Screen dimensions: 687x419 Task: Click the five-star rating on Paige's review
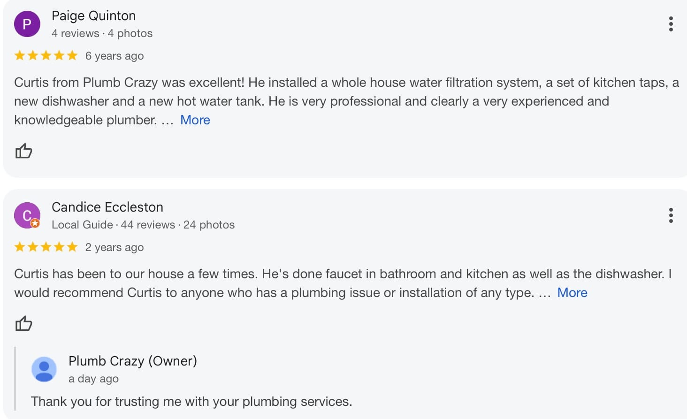pos(46,56)
